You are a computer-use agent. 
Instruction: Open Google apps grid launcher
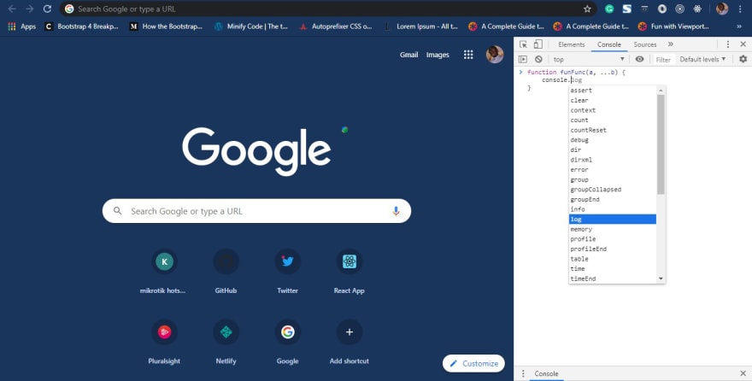[x=468, y=55]
